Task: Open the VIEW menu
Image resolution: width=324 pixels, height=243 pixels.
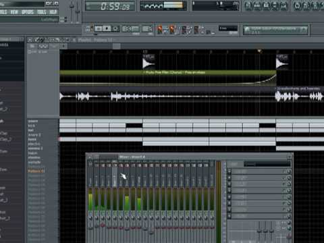Action: click(14, 12)
